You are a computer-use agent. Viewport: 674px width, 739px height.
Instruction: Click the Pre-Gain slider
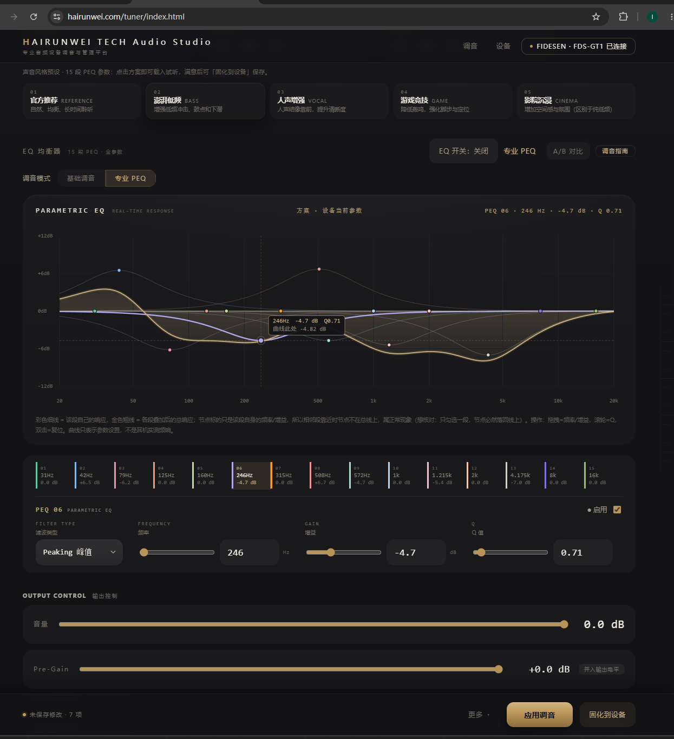click(x=291, y=669)
